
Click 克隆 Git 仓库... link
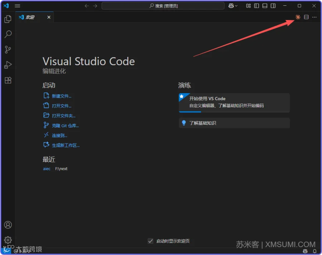coord(65,126)
